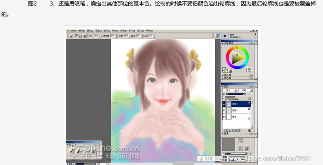Viewport: 323px width, 165px height.
Task: Click the 不透明度 opacity value field
Action: click(x=112, y=36)
